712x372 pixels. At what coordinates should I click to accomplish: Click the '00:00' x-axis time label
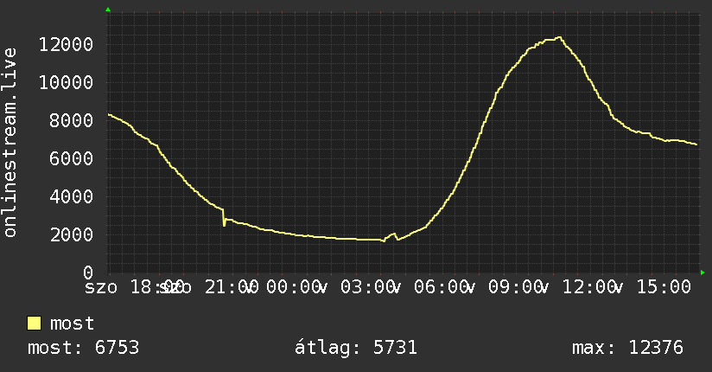(293, 287)
